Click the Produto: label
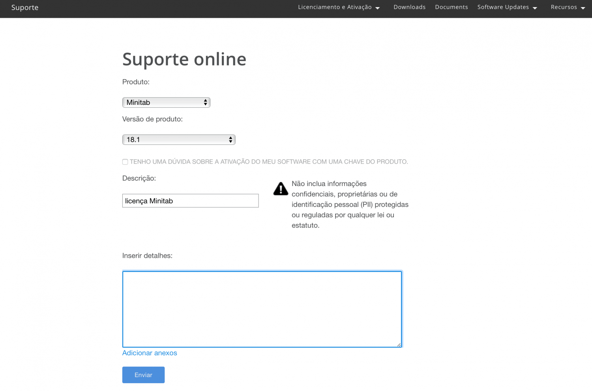Screen dimensions: 592x391 tap(136, 82)
